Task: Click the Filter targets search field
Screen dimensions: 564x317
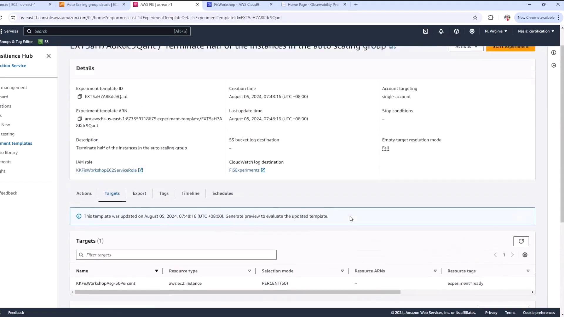Action: click(176, 255)
